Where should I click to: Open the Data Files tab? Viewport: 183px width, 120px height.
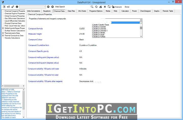tap(71, 11)
